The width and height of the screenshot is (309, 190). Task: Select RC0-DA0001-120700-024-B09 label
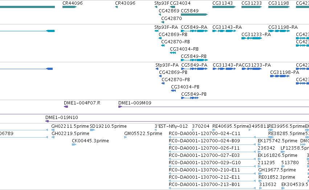coord(204,141)
